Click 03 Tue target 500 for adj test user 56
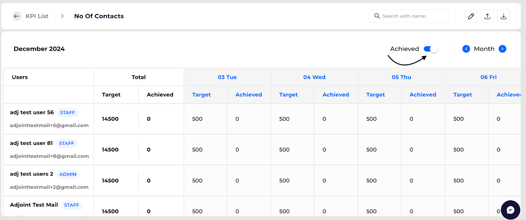This screenshot has height=220, width=526. point(197,119)
